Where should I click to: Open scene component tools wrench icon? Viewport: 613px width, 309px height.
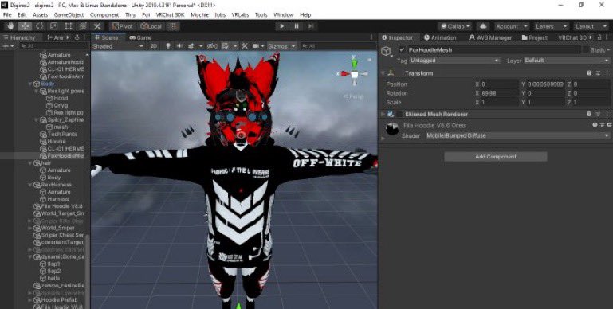point(245,46)
